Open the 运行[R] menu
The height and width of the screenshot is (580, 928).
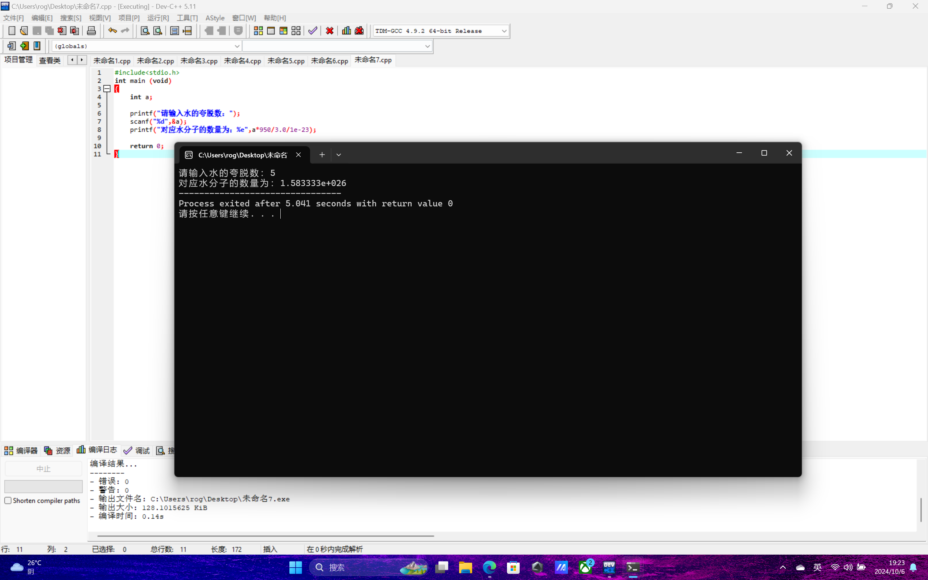click(158, 18)
